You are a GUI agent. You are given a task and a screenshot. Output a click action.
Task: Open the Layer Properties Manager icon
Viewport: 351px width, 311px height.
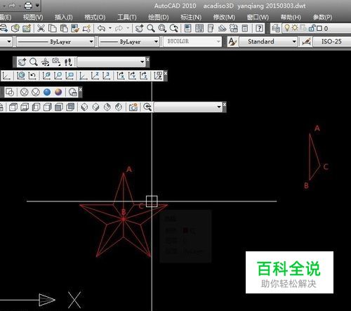pyautogui.click(x=276, y=29)
